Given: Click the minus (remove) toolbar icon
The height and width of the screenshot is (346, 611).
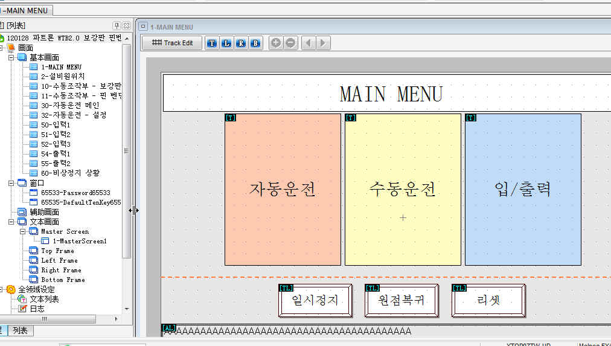Looking at the screenshot, I should [290, 43].
